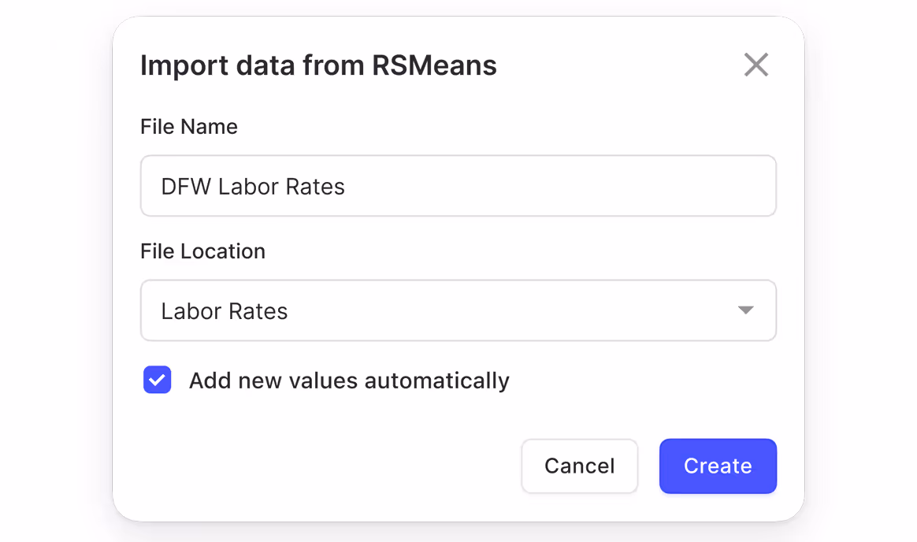Click the X icon in dialog header
The width and height of the screenshot is (917, 542).
click(x=756, y=65)
